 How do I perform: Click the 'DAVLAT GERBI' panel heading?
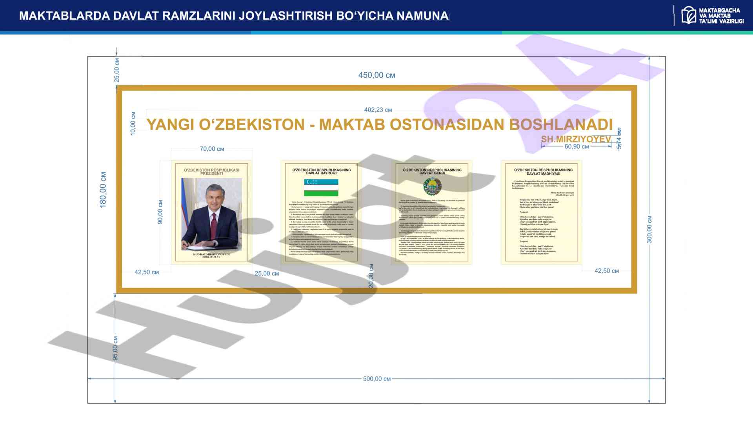(432, 172)
